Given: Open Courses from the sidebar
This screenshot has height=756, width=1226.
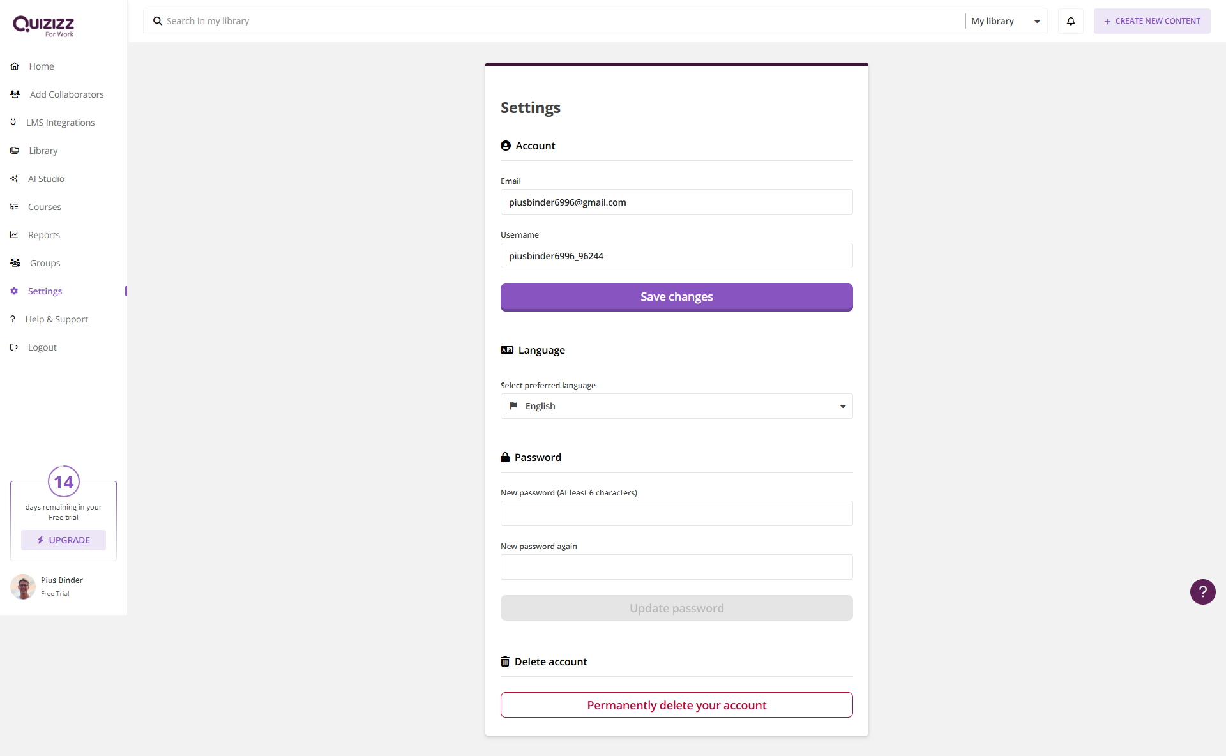Looking at the screenshot, I should (x=45, y=207).
